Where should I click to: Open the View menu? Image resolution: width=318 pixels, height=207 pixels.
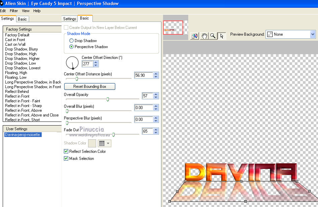click(26, 11)
